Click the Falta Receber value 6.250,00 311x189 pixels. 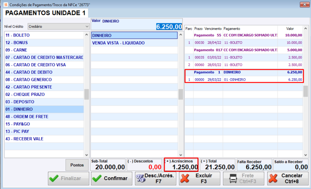coord(259,167)
